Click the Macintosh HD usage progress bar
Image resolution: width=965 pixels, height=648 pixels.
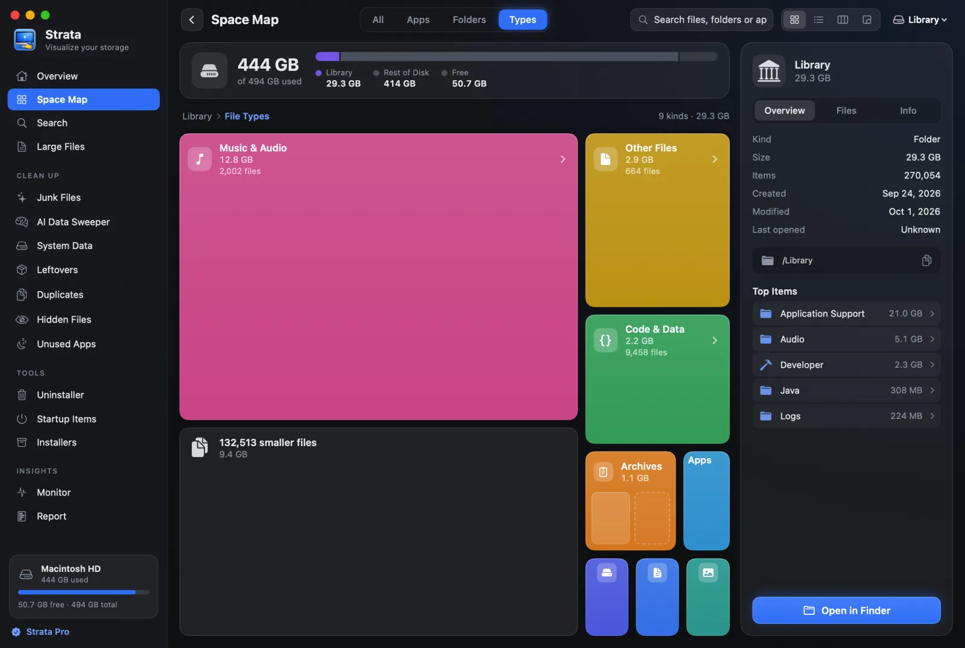pos(83,593)
